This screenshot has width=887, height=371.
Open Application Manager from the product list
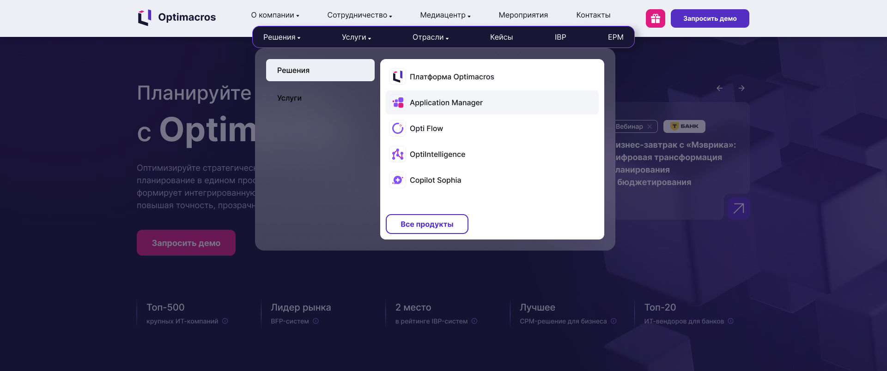(492, 102)
